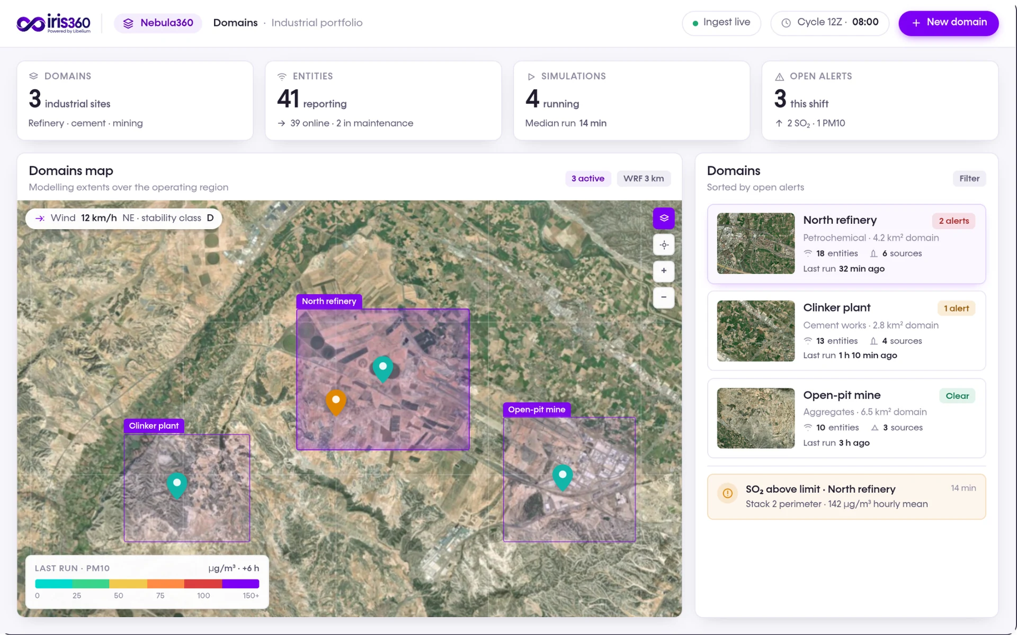Click the New domain button
The height and width of the screenshot is (635, 1017).
coord(948,23)
